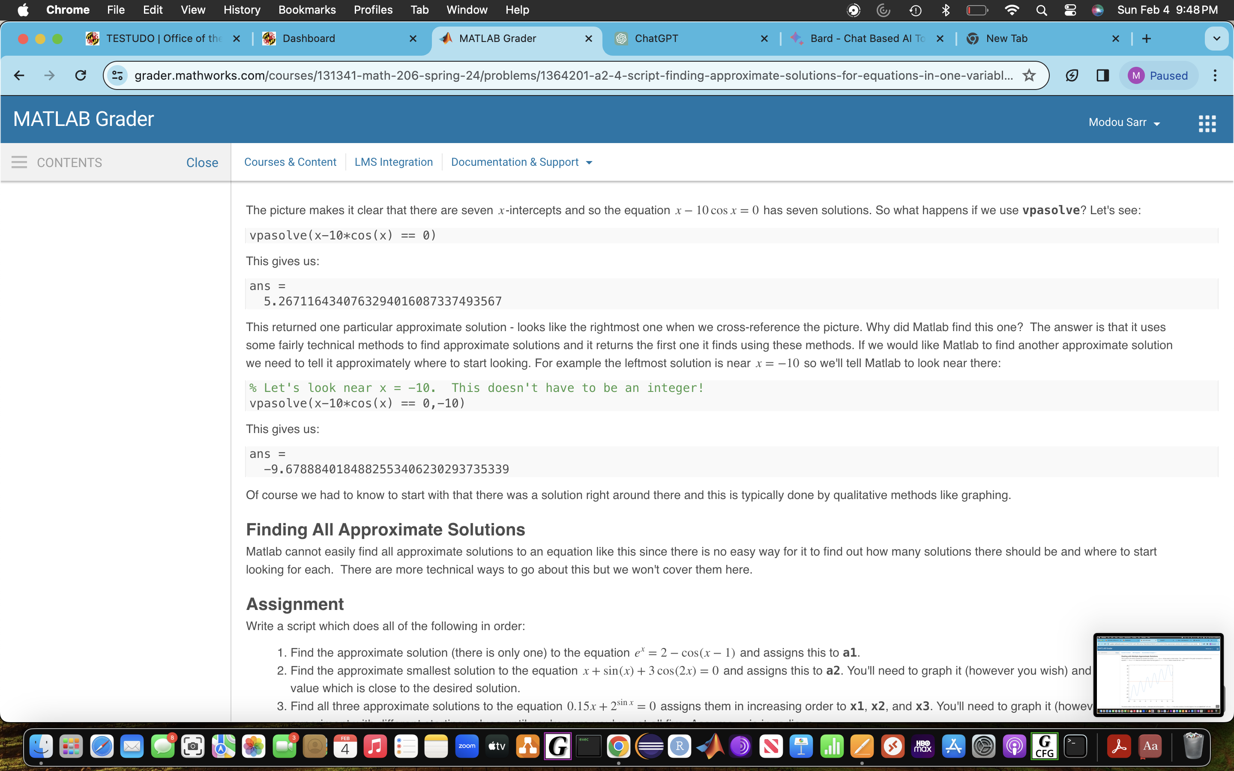Screen dimensions: 1234x771
Task: Bookmark the page using the star icon
Action: click(1029, 75)
